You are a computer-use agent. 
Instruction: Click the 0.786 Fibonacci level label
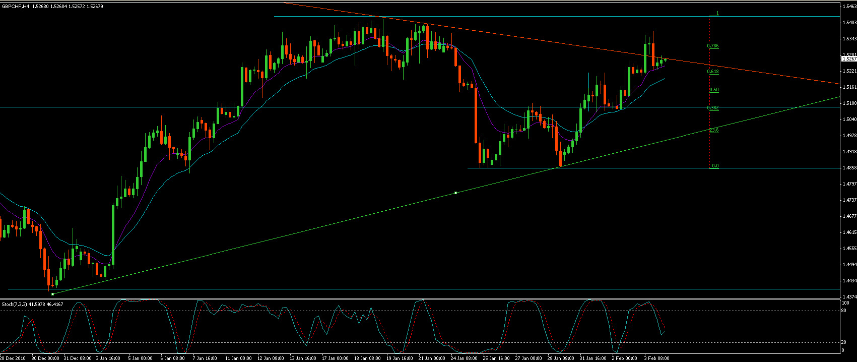(x=712, y=46)
